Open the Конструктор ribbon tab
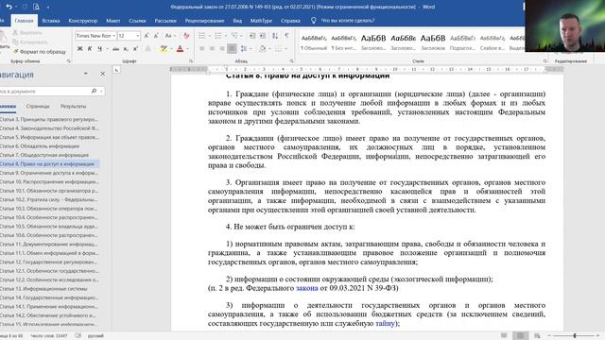605x340 pixels. click(x=83, y=21)
